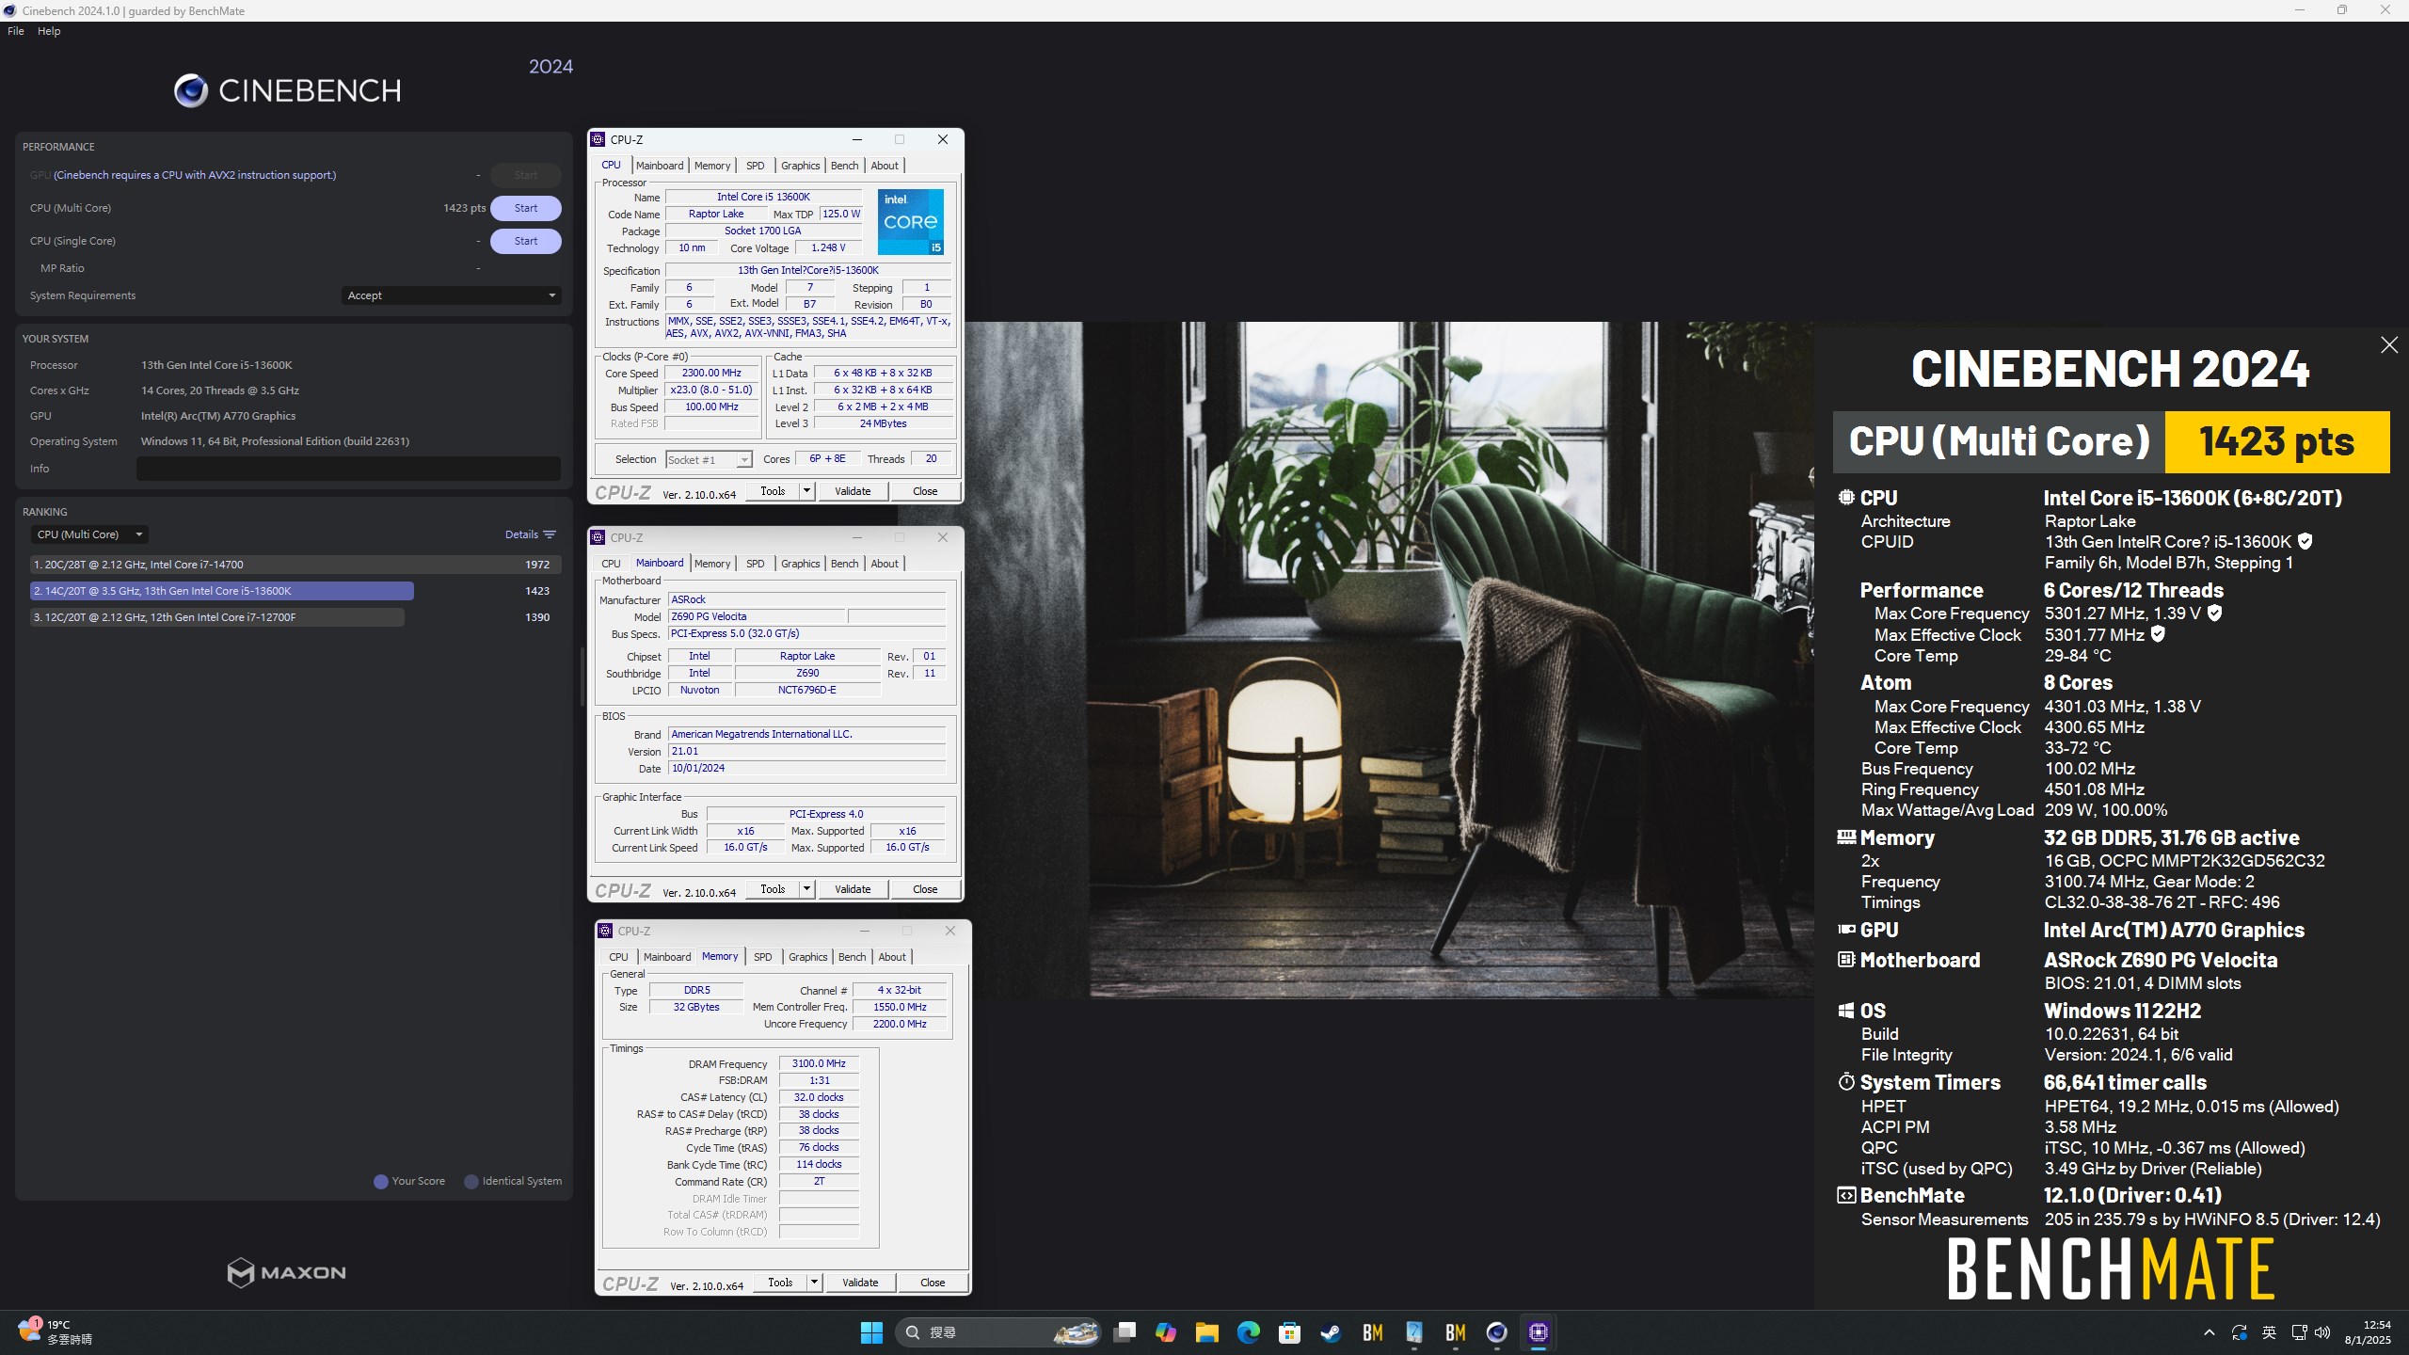Open the volume control in the system tray
This screenshot has height=1355, width=2409.
(x=2323, y=1332)
